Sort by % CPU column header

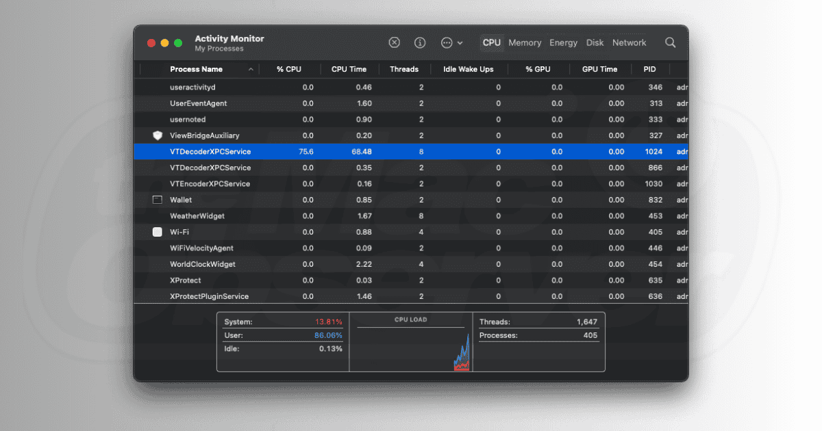(288, 69)
